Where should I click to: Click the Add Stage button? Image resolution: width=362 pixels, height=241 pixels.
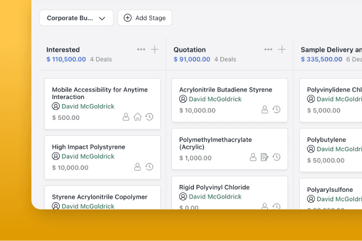coord(145,18)
